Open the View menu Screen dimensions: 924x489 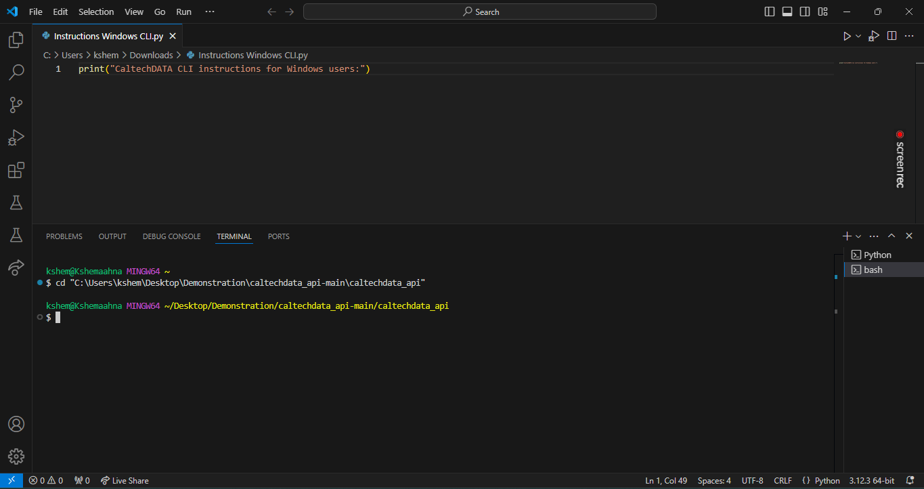tap(134, 12)
